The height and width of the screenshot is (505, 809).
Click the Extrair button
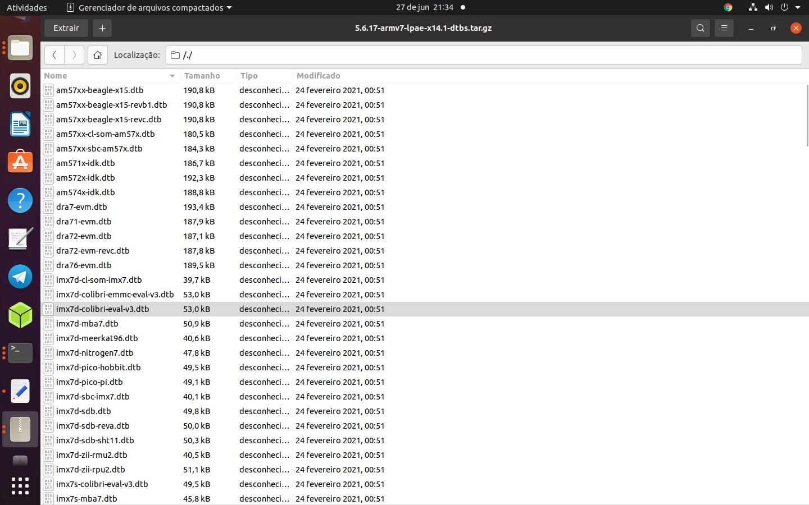tap(66, 28)
